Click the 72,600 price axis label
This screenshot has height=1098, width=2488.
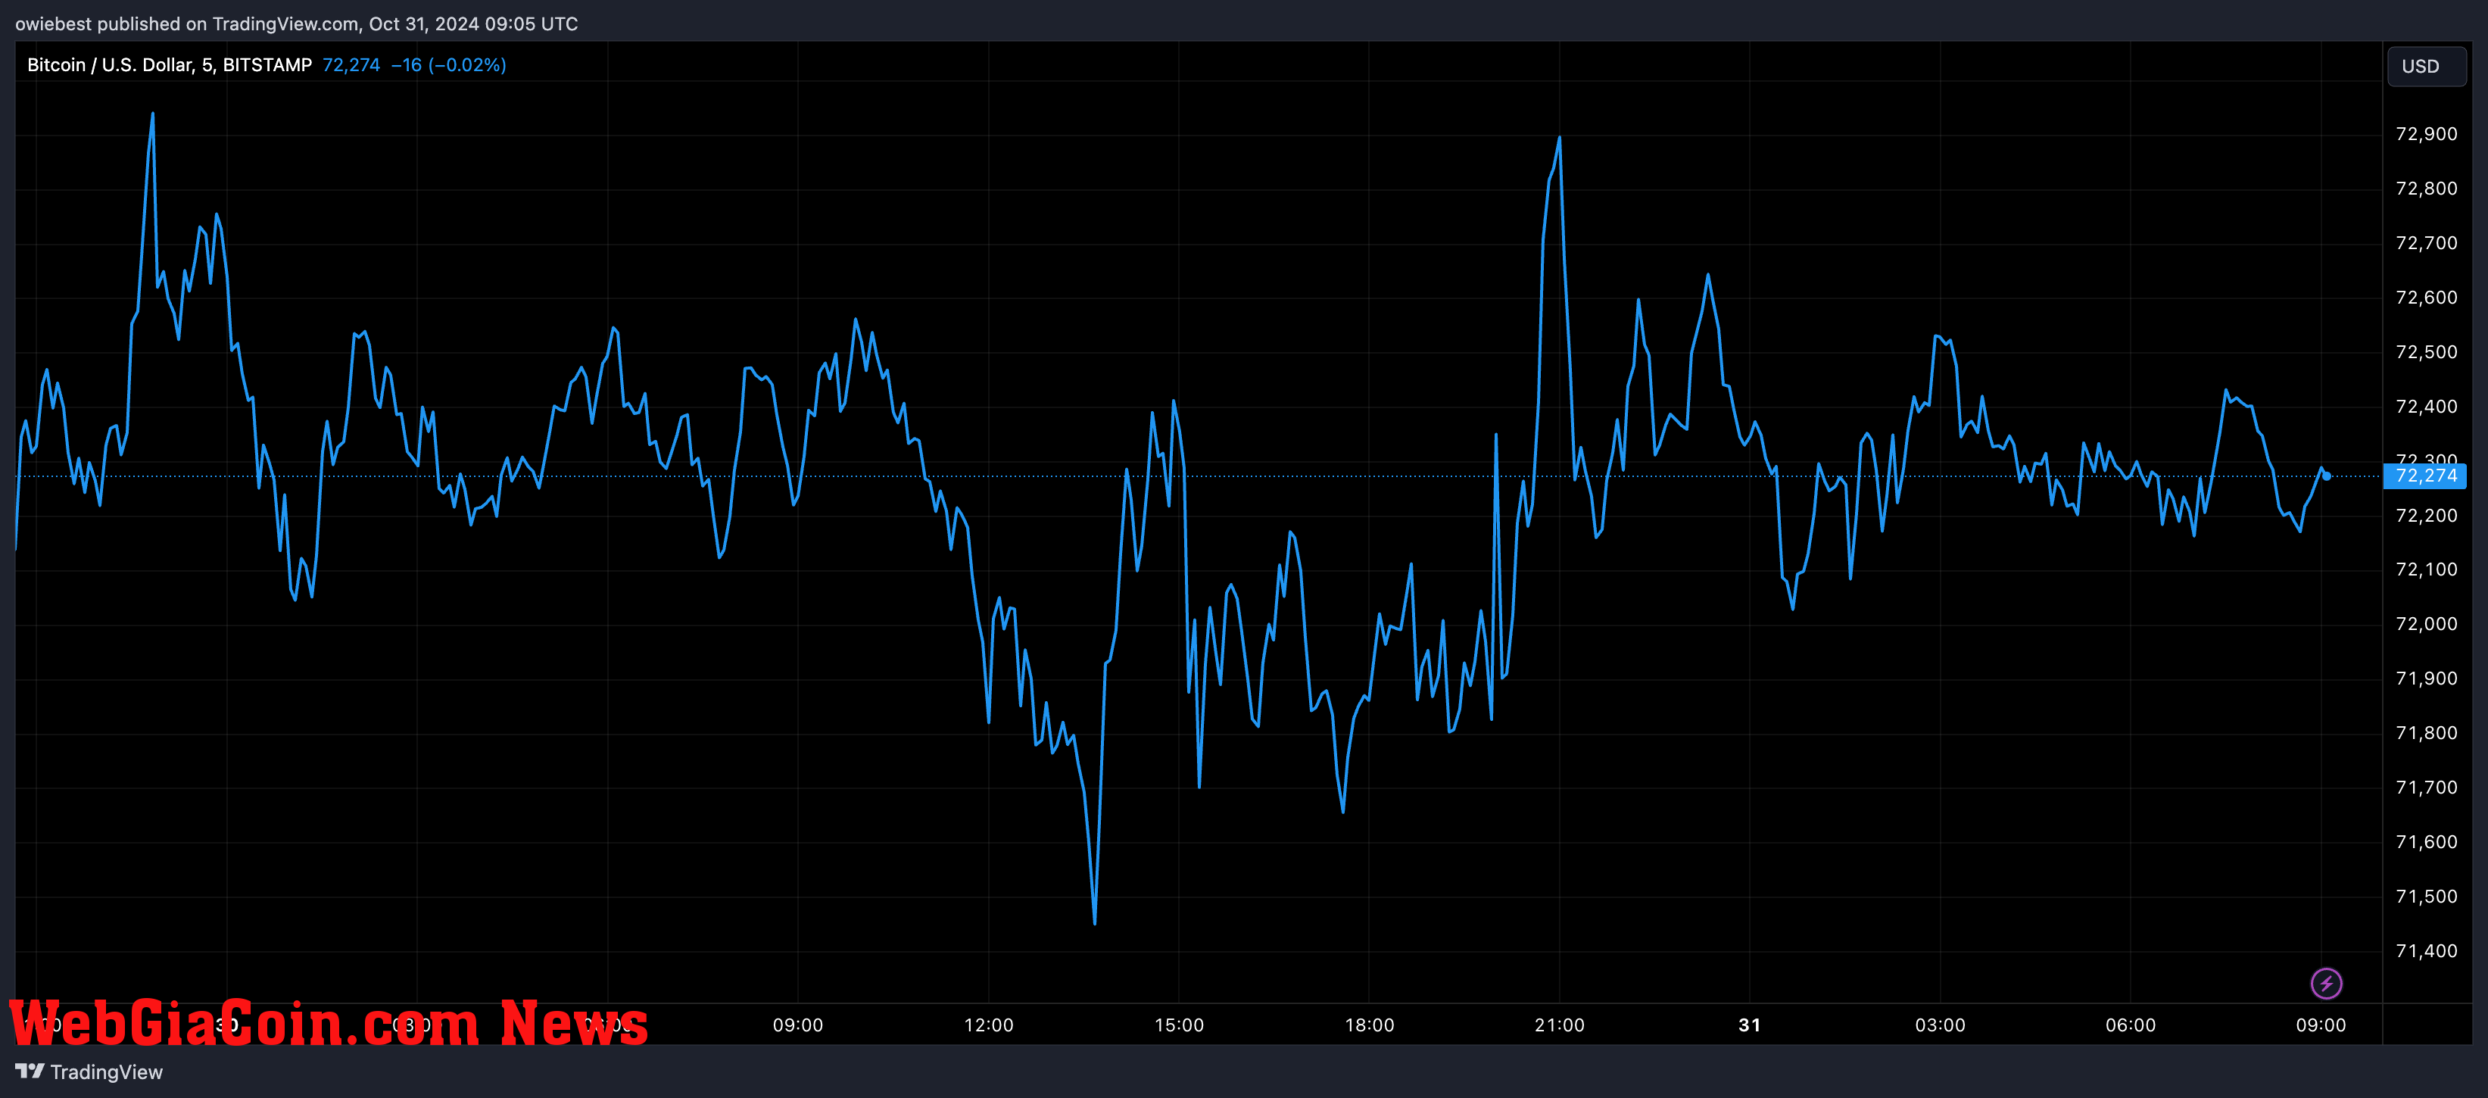point(2426,298)
